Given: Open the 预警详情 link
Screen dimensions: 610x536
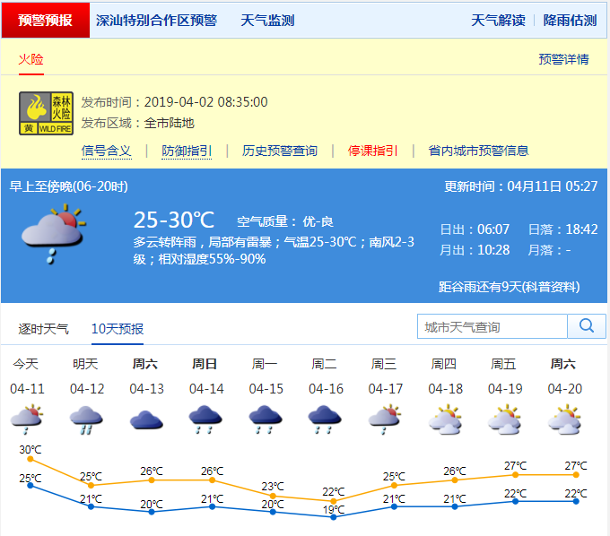Looking at the screenshot, I should pyautogui.click(x=563, y=59).
